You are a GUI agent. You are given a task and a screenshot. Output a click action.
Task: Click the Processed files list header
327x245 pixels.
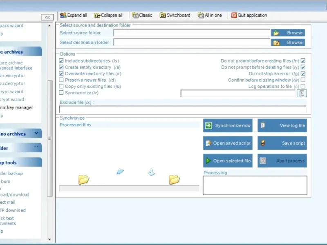click(129, 125)
